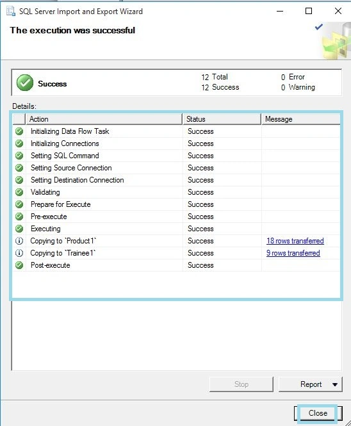Click the green check beside Executing
Screen dimensions: 351x426
(x=19, y=229)
